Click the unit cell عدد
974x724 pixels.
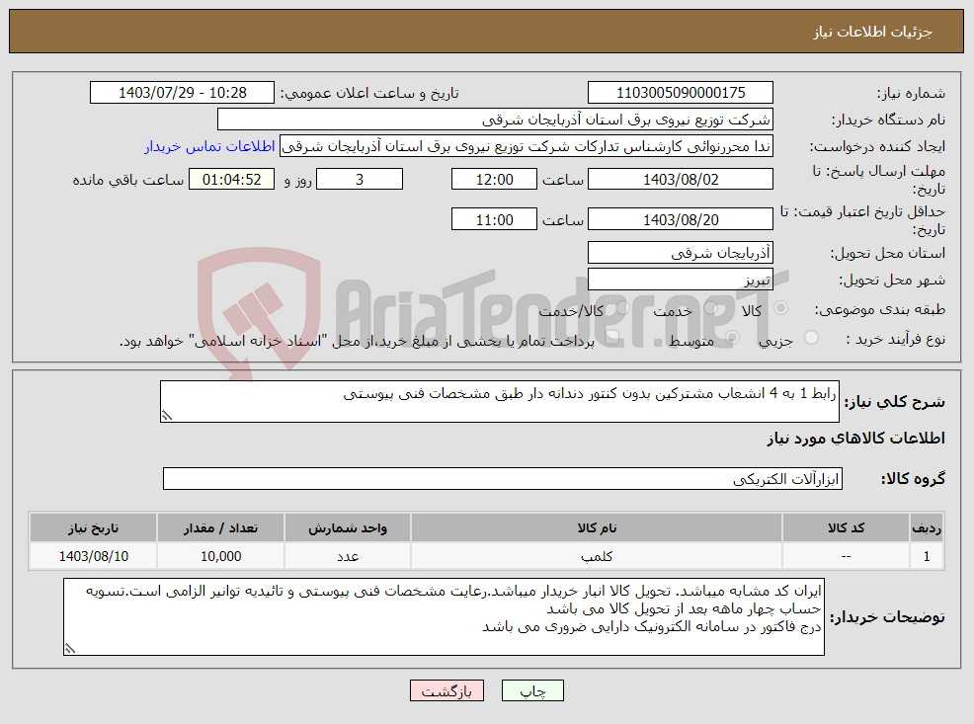[x=348, y=556]
